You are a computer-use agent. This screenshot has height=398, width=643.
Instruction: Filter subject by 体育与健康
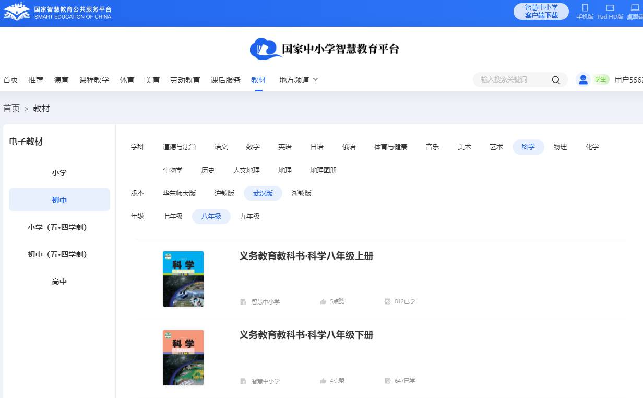tap(390, 147)
